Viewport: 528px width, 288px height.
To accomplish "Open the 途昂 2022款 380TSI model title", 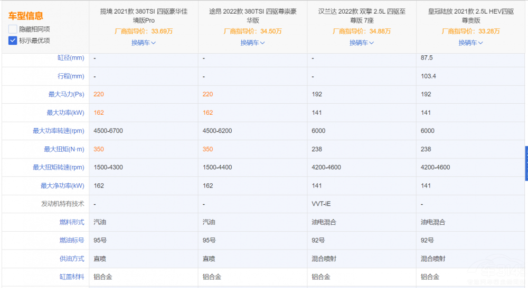I will click(252, 16).
